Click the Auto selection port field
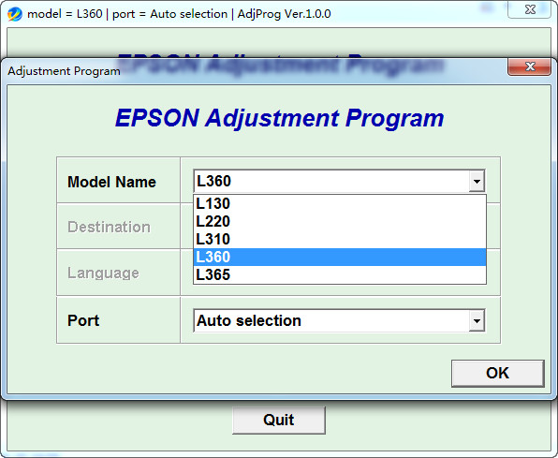The height and width of the screenshot is (458, 558). click(339, 320)
